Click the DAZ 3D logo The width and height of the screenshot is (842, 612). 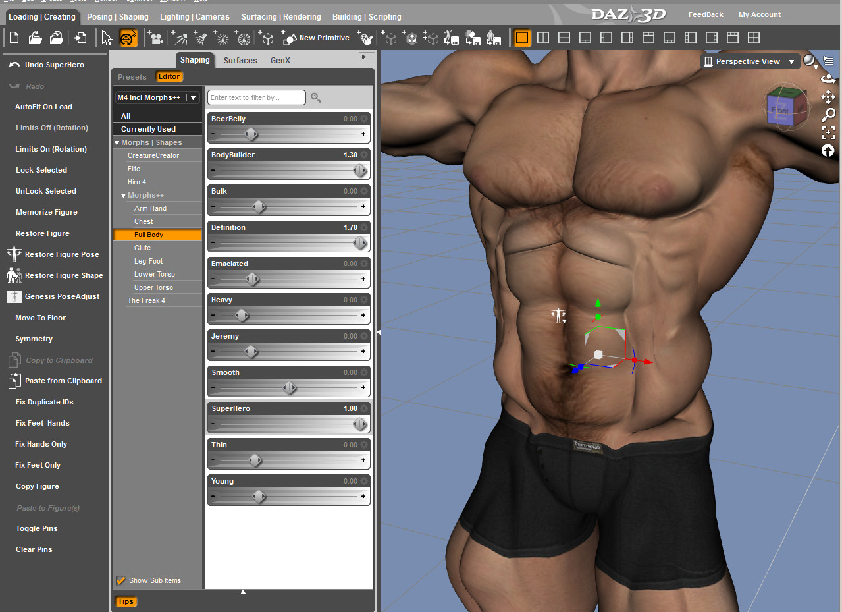tap(628, 14)
